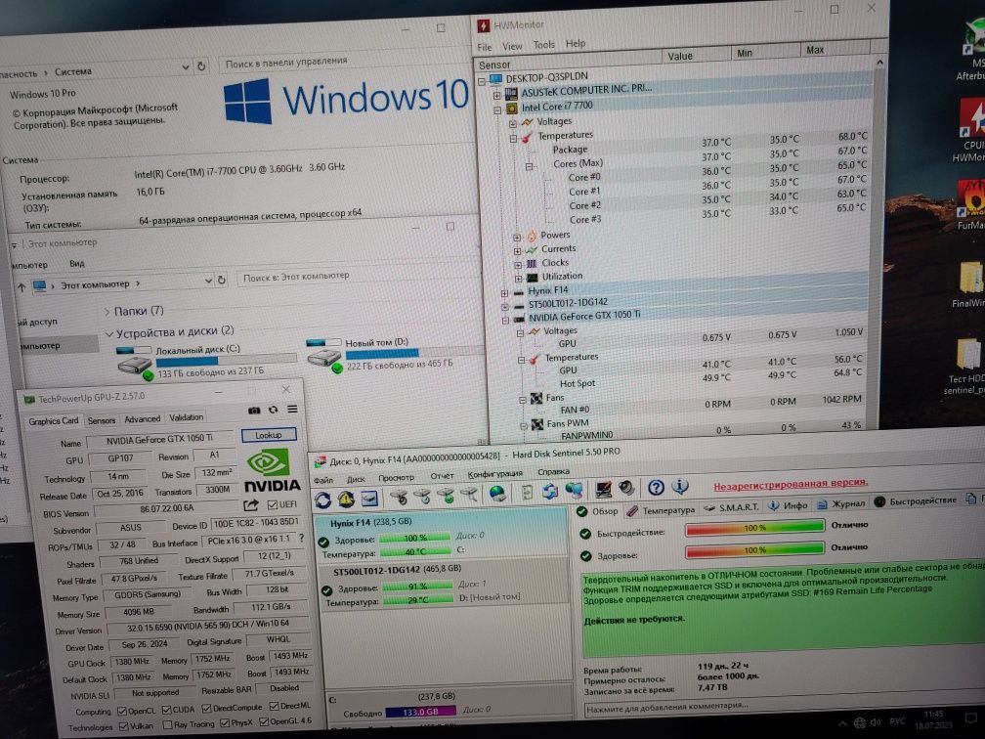Screen dimensions: 985x739
Task: Toggle the Vulkan checkbox
Action: (x=123, y=726)
